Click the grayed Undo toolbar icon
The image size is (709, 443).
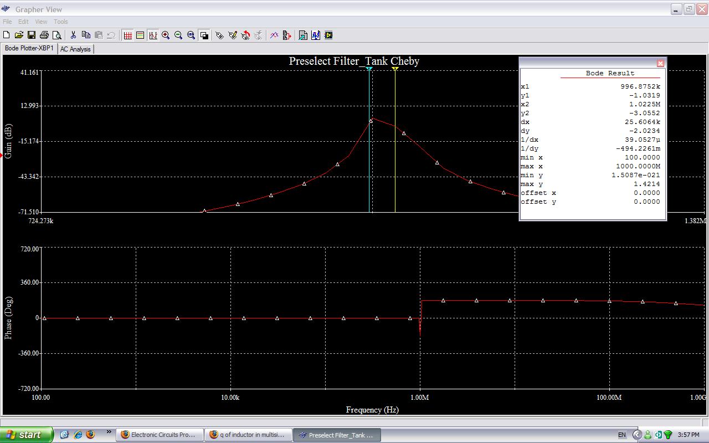(x=111, y=35)
